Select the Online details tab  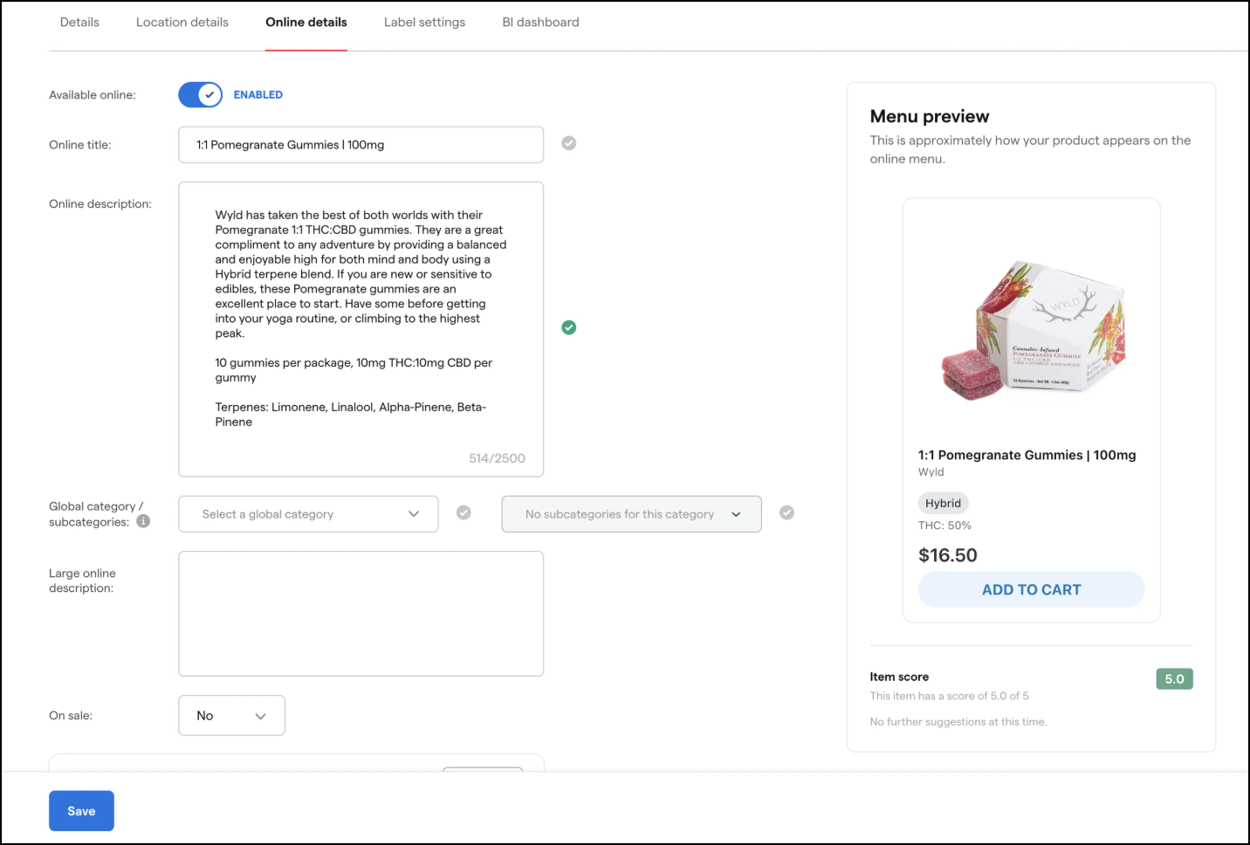[x=306, y=22]
